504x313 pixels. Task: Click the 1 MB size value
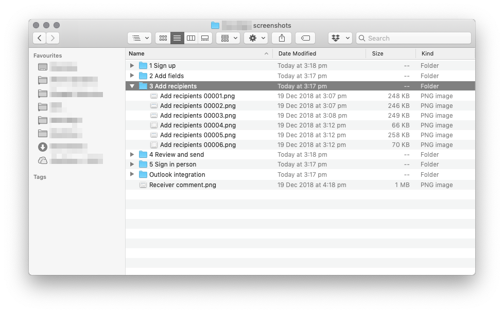point(402,185)
